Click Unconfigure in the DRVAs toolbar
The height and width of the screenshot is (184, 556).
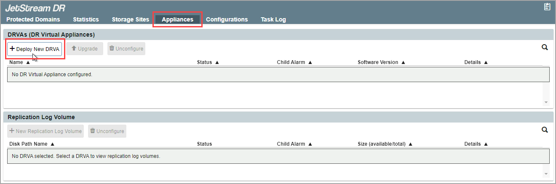pyautogui.click(x=126, y=49)
